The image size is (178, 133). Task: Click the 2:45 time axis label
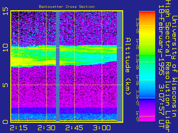[x=74, y=128]
